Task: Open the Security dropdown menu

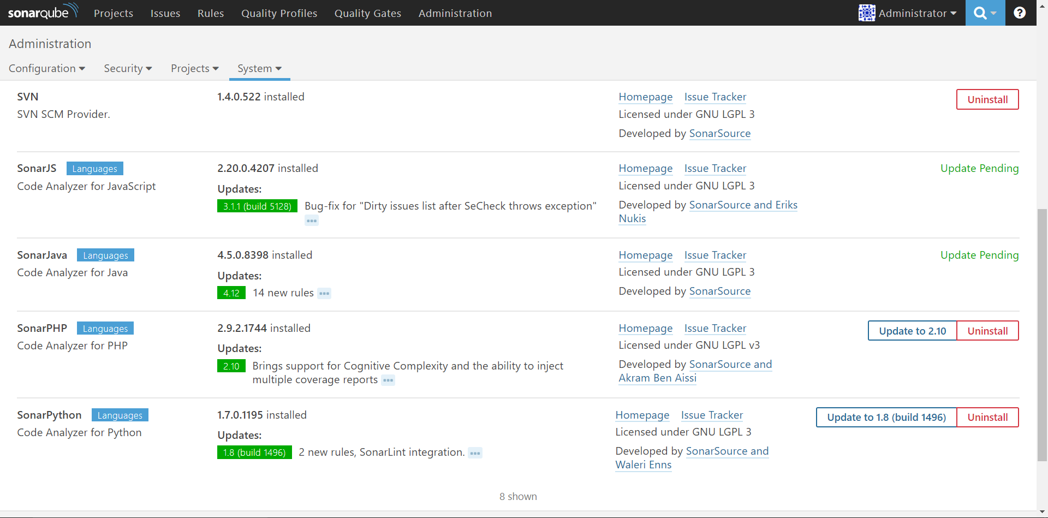Action: tap(128, 68)
